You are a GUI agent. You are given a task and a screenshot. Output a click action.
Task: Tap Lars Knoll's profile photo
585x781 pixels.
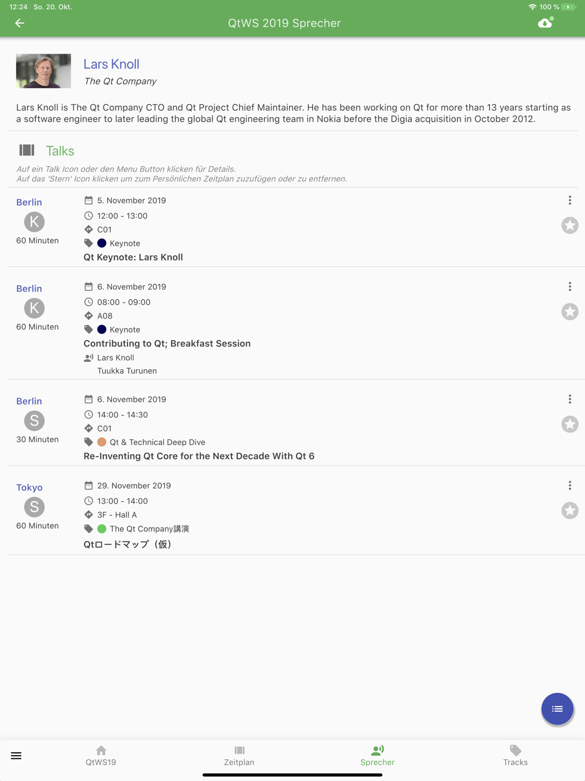coord(43,71)
